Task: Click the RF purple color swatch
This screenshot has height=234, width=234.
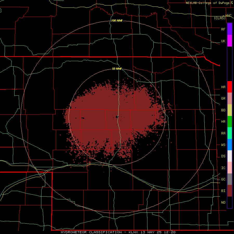Action: (230, 29)
